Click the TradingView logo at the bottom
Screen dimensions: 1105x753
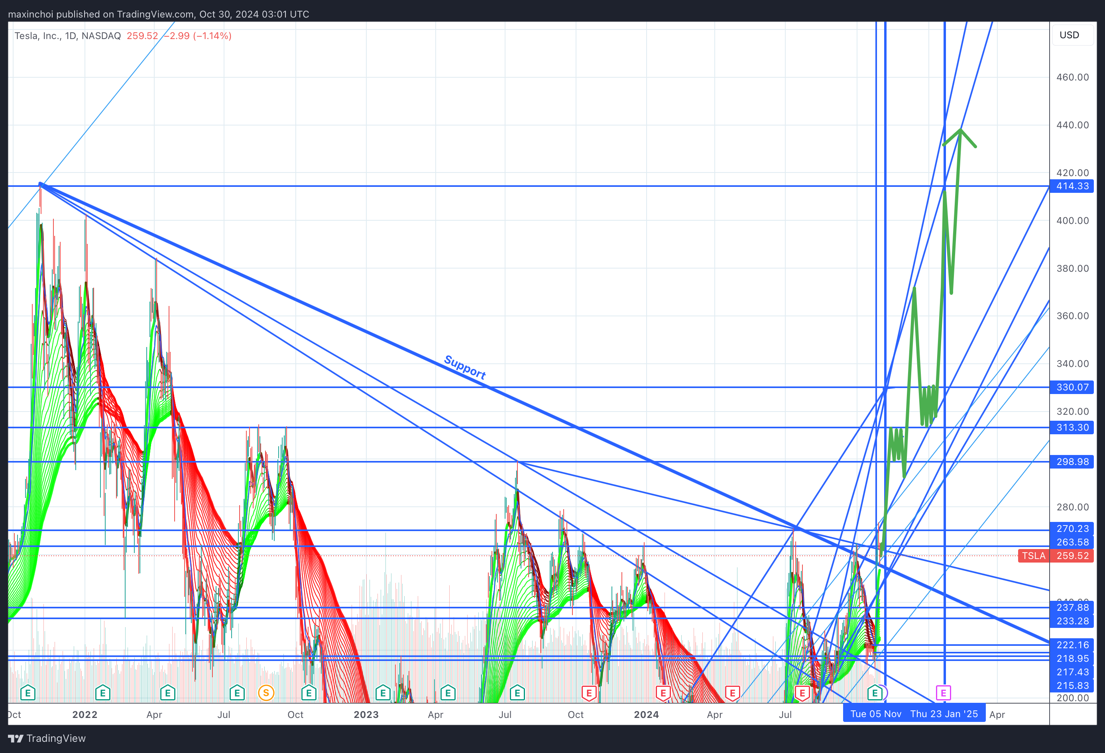point(16,738)
